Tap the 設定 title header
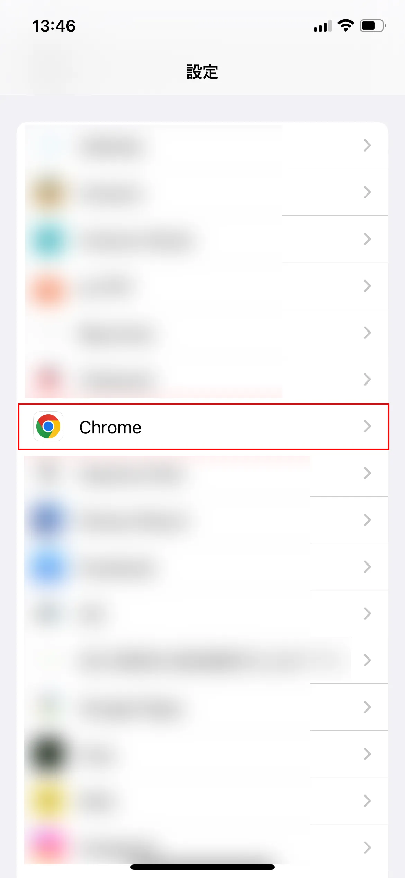405x878 pixels. coord(202,72)
